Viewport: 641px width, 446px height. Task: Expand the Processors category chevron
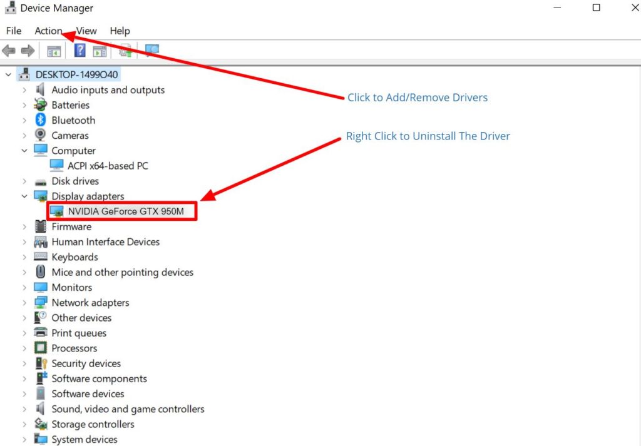click(x=24, y=348)
